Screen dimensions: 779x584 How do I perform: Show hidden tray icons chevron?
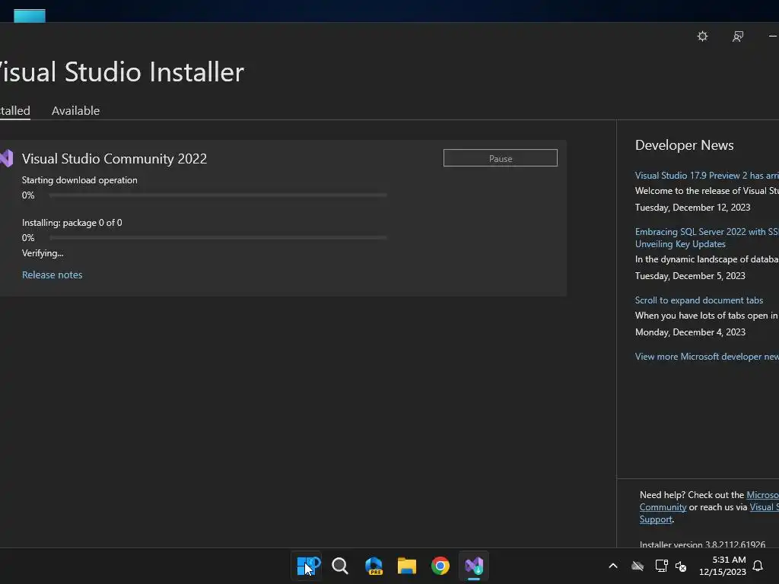tap(613, 566)
